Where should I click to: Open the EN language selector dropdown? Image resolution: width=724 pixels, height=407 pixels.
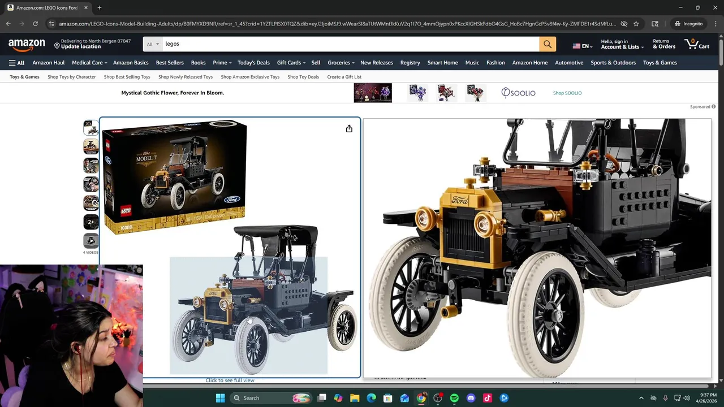click(x=582, y=46)
